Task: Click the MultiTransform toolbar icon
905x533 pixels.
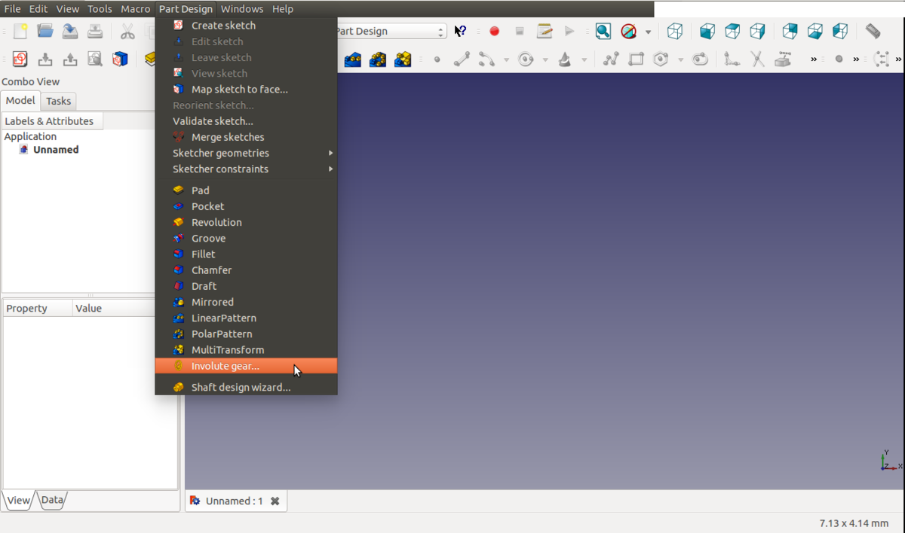Action: click(x=403, y=59)
